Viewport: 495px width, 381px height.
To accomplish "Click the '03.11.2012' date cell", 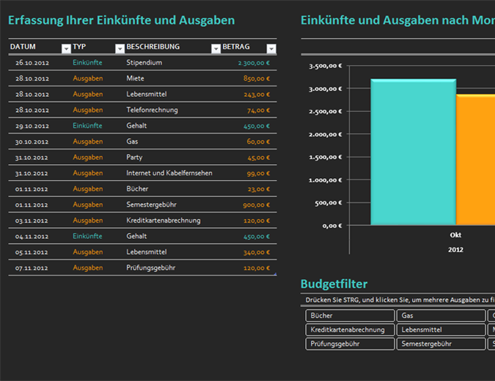I will (32, 221).
